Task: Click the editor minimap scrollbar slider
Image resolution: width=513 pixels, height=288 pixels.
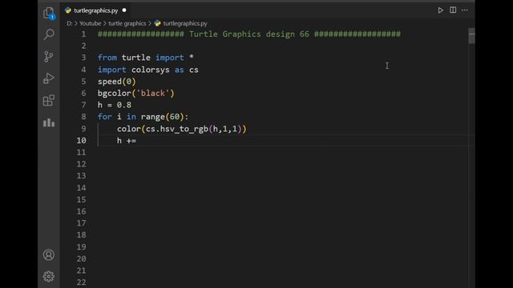Action: pyautogui.click(x=471, y=36)
